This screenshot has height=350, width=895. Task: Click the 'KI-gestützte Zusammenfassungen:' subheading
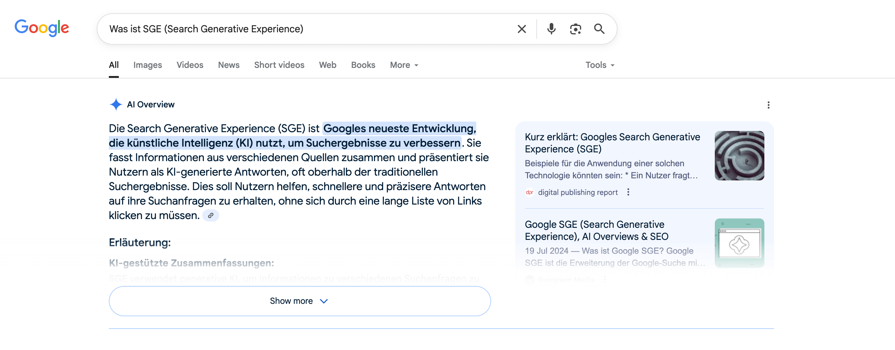pos(191,263)
